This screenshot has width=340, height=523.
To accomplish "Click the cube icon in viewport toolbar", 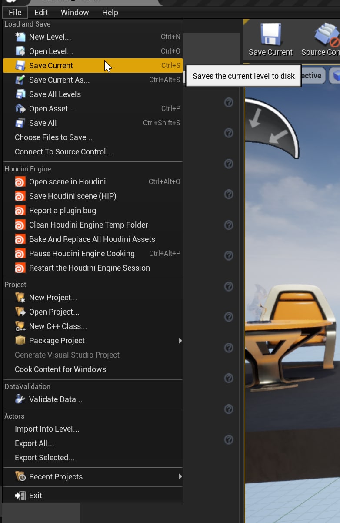I will coord(335,76).
